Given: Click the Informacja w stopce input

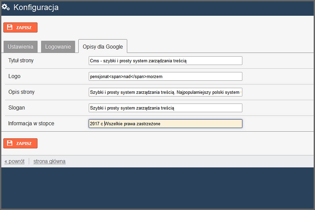Looking at the screenshot, I should [165, 124].
